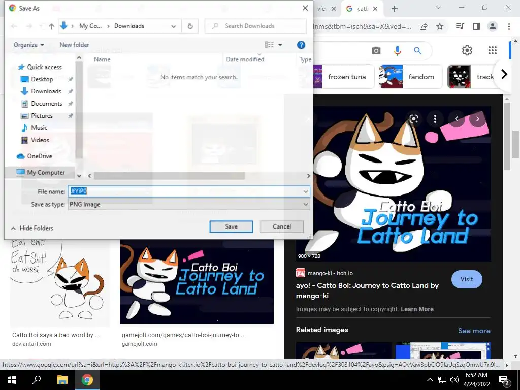Screen dimensions: 520x390
Task: Open the Learn More copyright link
Action: [417, 309]
